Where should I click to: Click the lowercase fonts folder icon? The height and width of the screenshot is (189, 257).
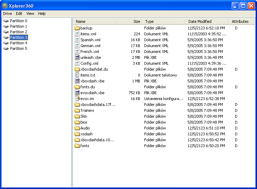point(77,146)
